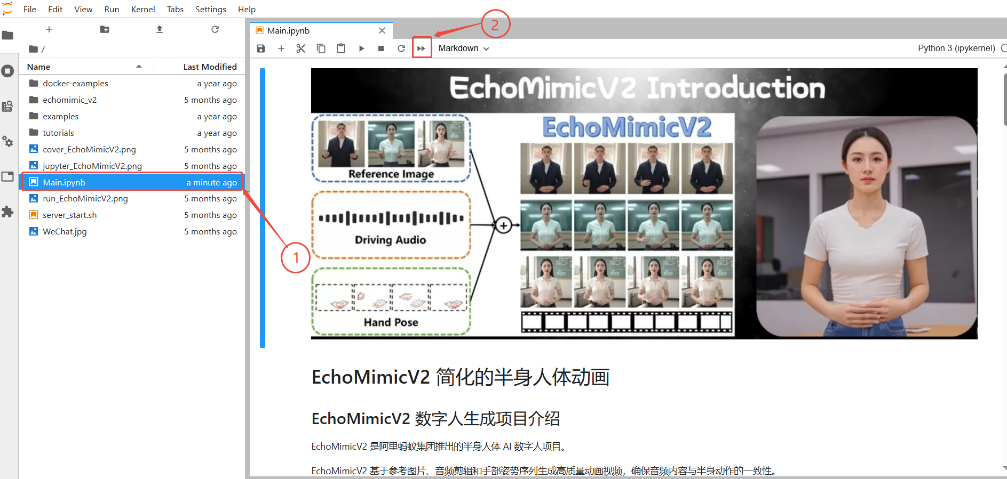Run the selected cell play icon
The image size is (1007, 479).
point(361,48)
